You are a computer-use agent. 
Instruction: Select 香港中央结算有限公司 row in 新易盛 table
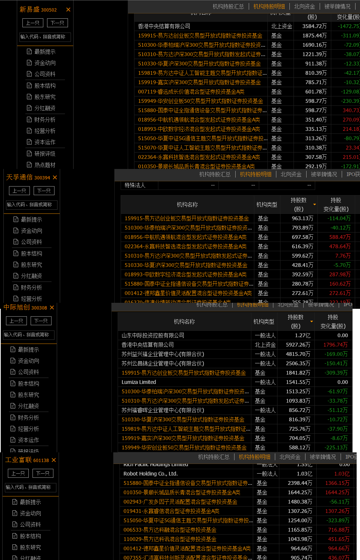pyautogui.click(x=247, y=26)
